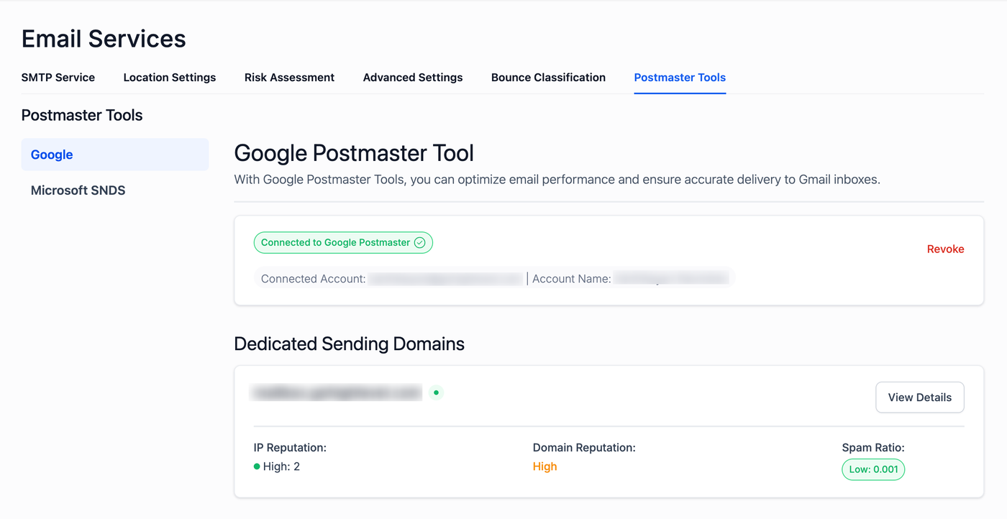
Task: Revoke the Google Postmaster connection
Action: [x=945, y=249]
